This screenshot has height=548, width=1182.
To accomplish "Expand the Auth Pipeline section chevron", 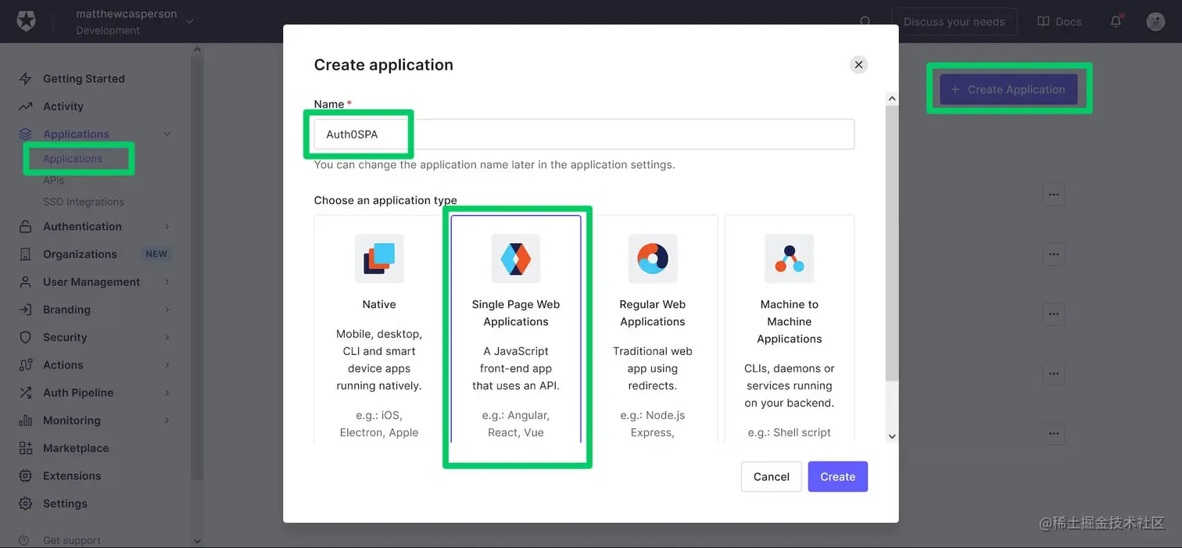I will pos(167,392).
